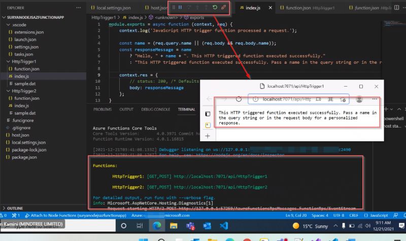Open sample.dat under HttpTrigger2
Screen dimensions: 406x241
click(x=25, y=113)
